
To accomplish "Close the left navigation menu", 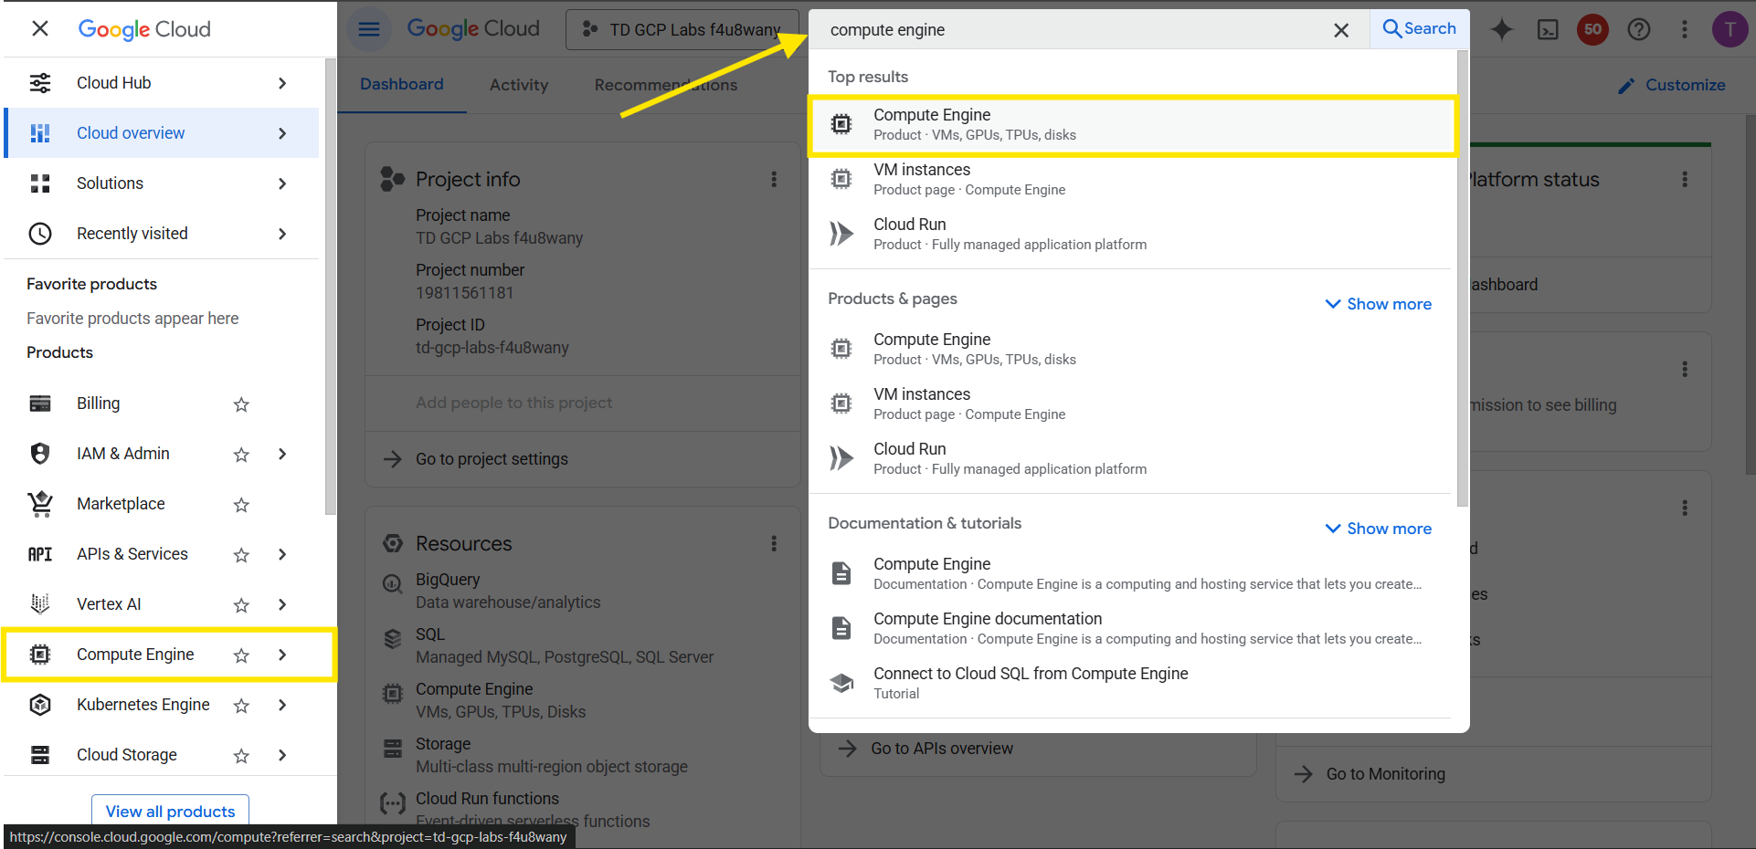I will (x=40, y=28).
